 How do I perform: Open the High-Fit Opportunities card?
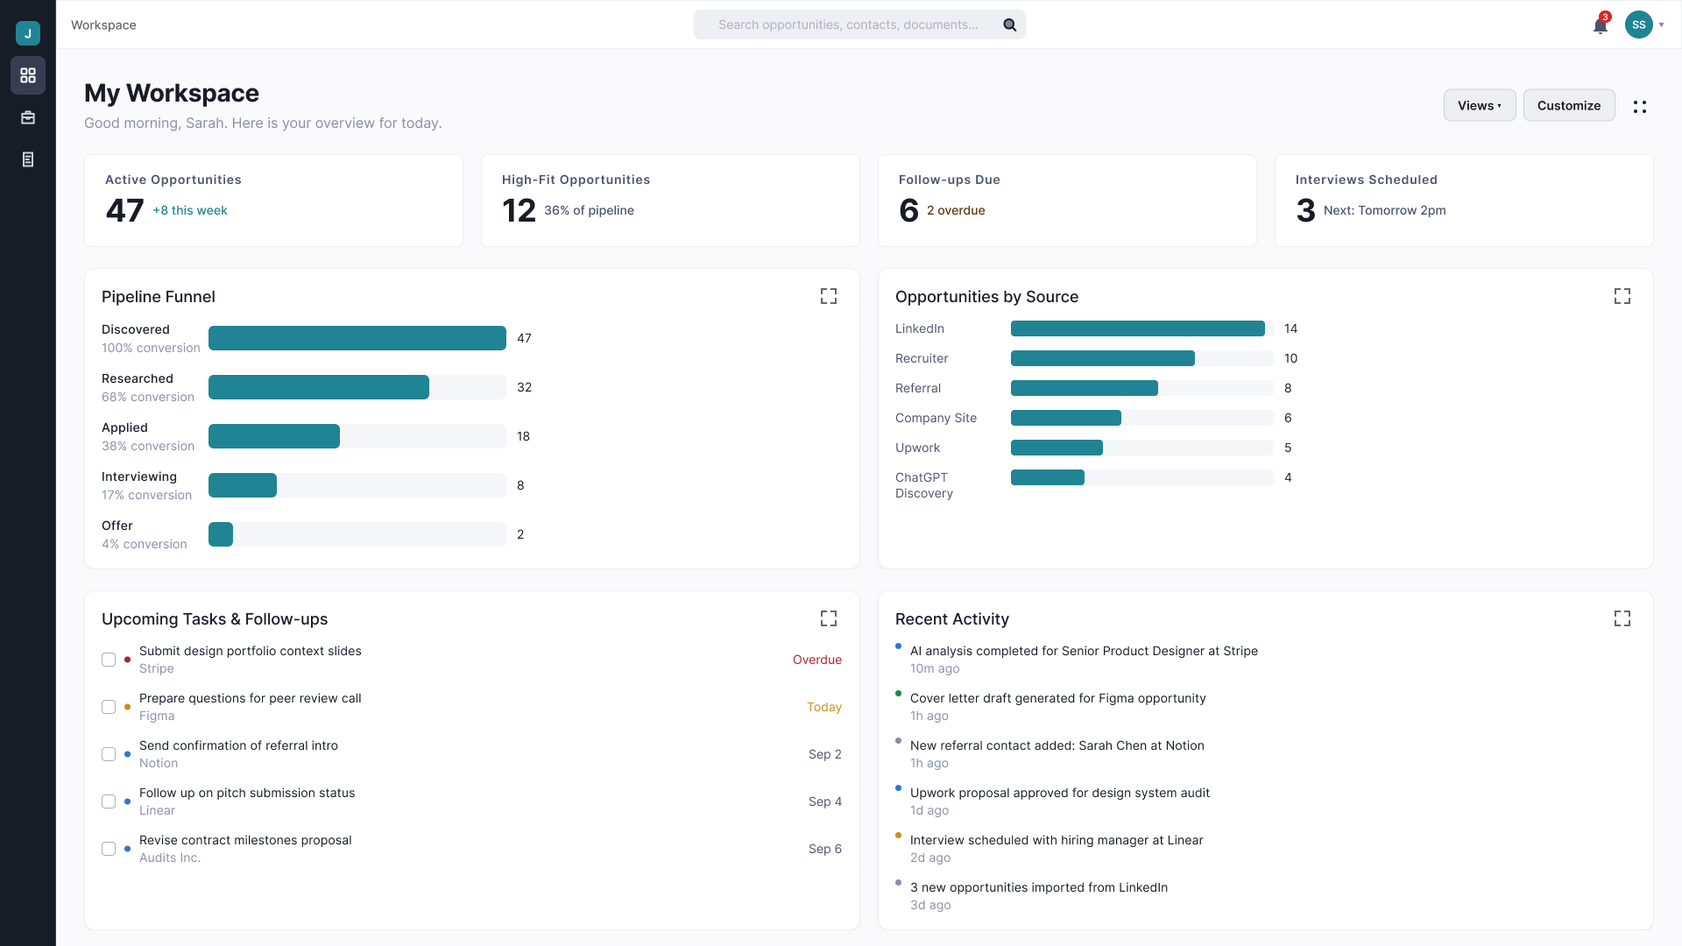coord(670,201)
